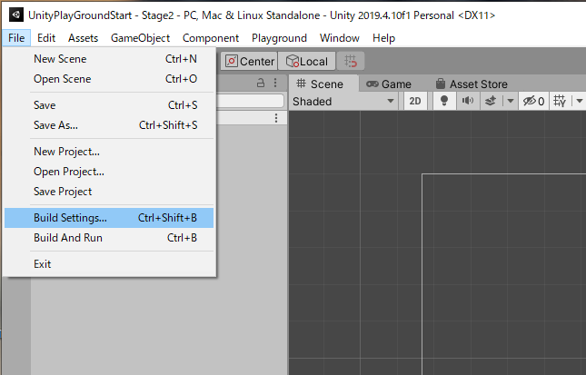Expand the scene effects dropdown arrow
The image size is (586, 375).
(x=510, y=101)
